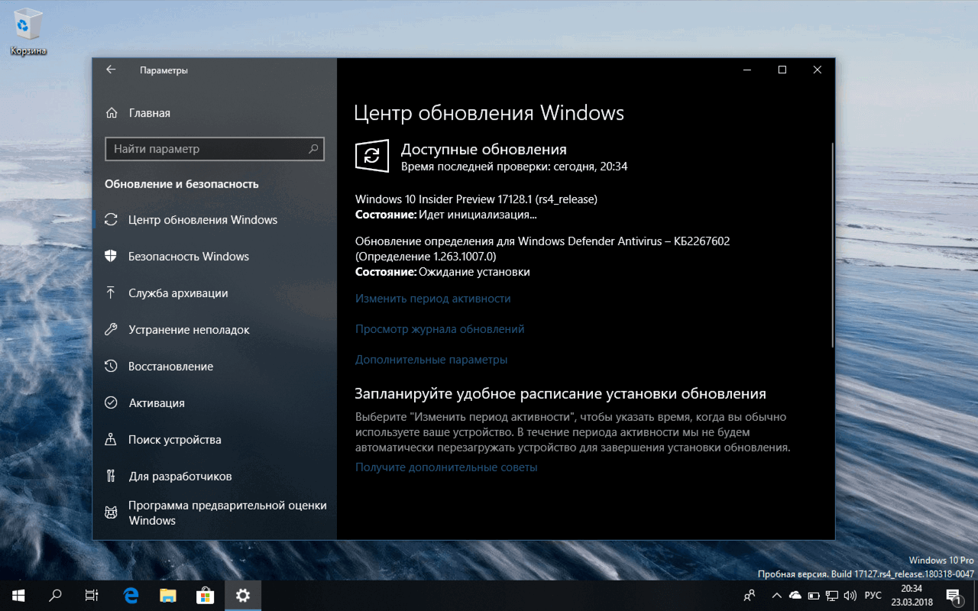Open the network tray icon
Screen dimensions: 978x611
pos(832,595)
